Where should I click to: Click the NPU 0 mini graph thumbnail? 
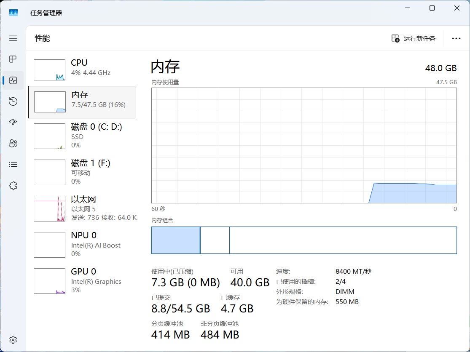tap(49, 245)
